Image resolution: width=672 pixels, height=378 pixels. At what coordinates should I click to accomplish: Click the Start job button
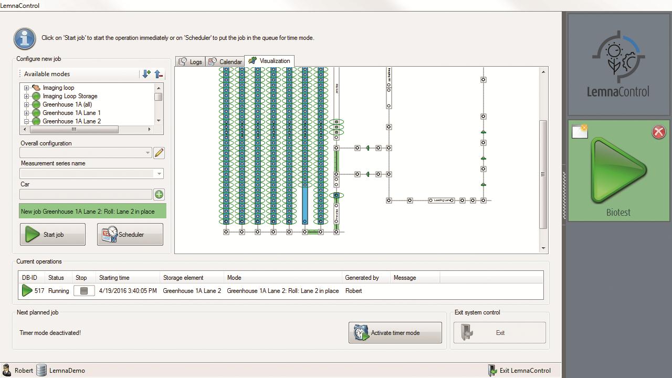[x=52, y=234]
